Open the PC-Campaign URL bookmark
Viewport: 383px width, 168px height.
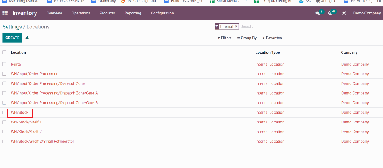(x=140, y=1)
